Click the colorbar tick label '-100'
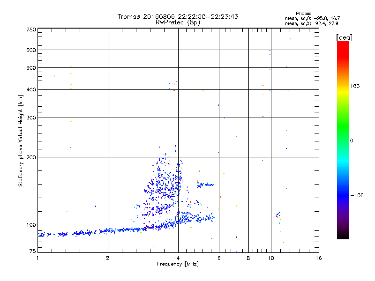This screenshot has height=281, width=375. pyautogui.click(x=357, y=195)
